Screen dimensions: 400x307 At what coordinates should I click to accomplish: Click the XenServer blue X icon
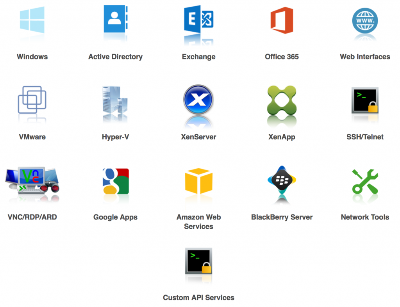[x=198, y=100]
